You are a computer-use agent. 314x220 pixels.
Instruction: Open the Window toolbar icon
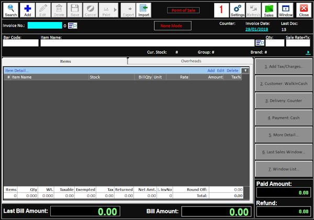[286, 10]
